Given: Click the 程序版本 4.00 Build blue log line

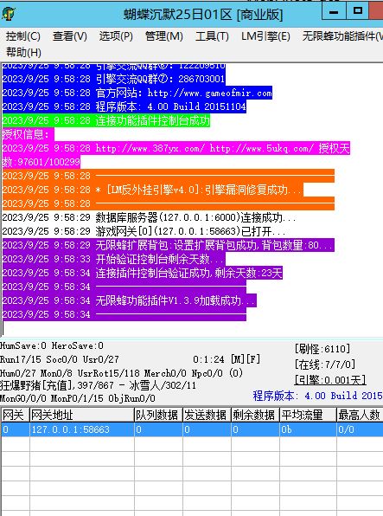Looking at the screenshot, I should (x=124, y=106).
